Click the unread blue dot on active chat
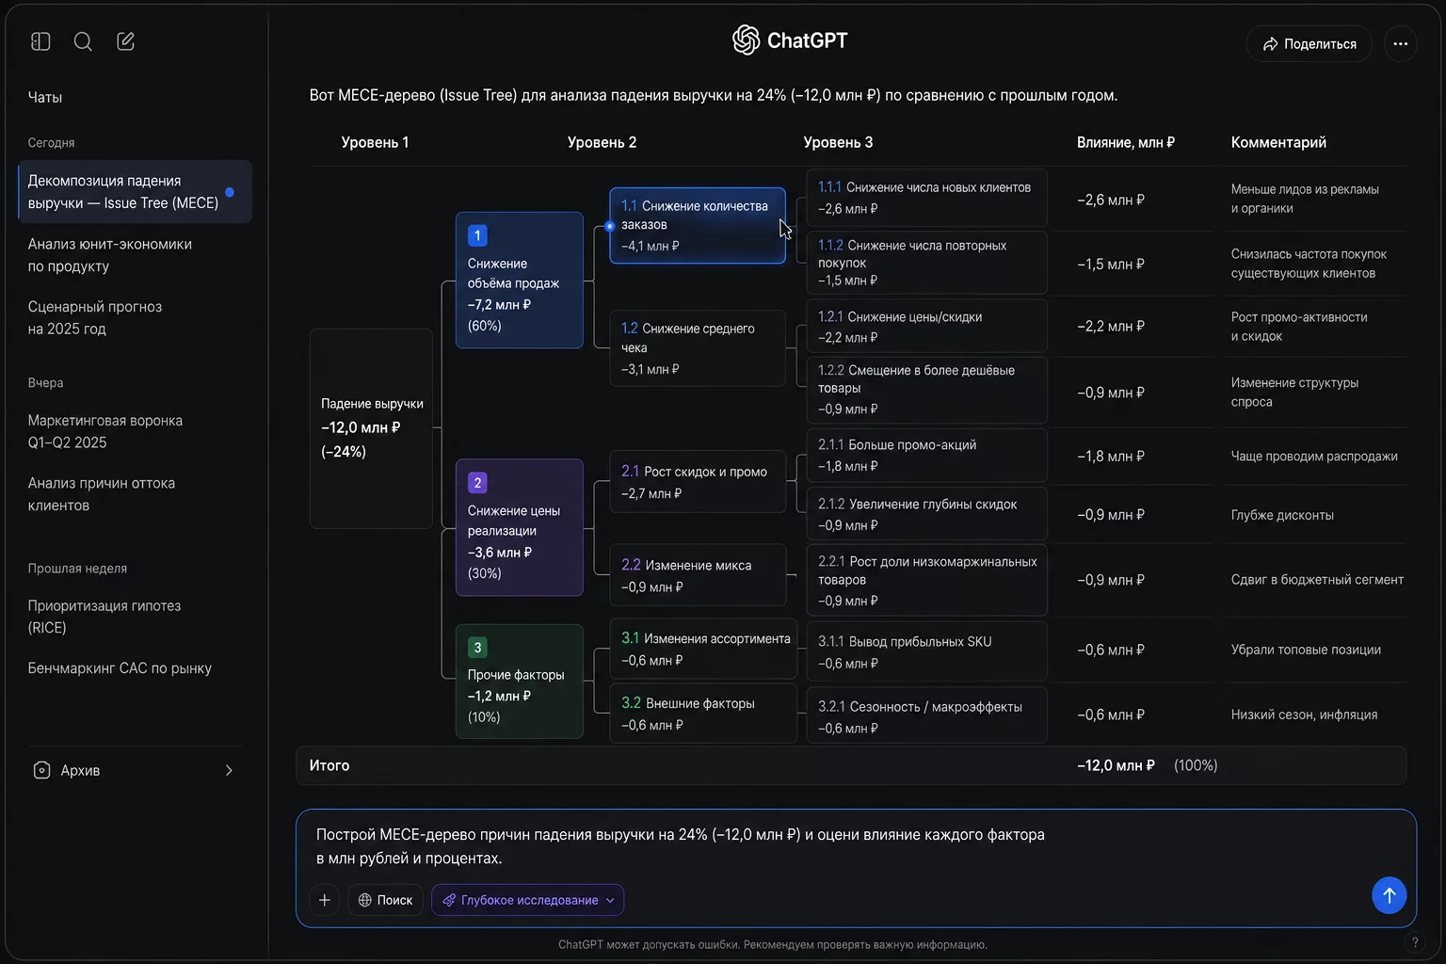This screenshot has height=964, width=1446. tap(230, 192)
